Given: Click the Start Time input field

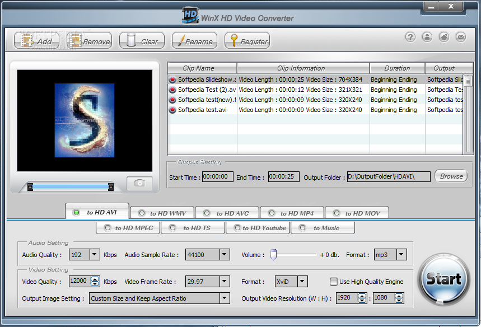Looking at the screenshot, I should pyautogui.click(x=217, y=177).
